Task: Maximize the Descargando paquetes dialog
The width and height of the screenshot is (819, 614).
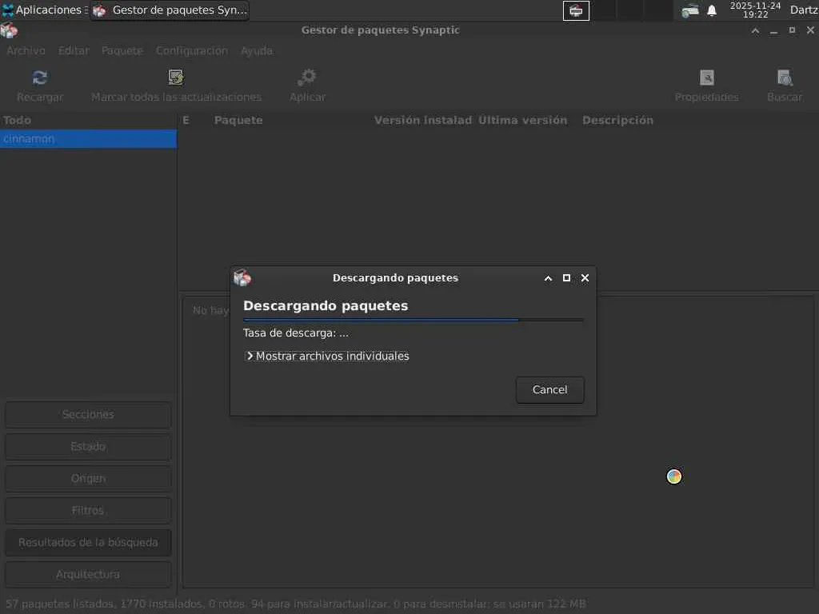Action: pyautogui.click(x=566, y=277)
